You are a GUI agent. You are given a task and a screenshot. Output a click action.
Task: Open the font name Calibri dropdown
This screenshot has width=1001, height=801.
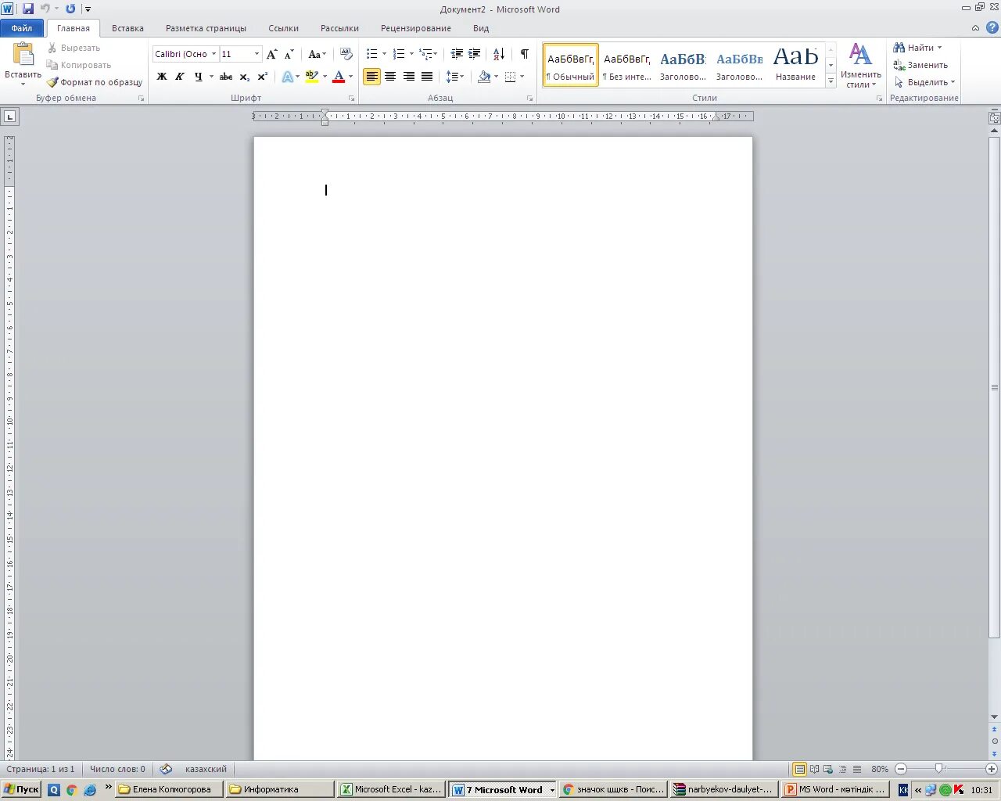pyautogui.click(x=213, y=54)
